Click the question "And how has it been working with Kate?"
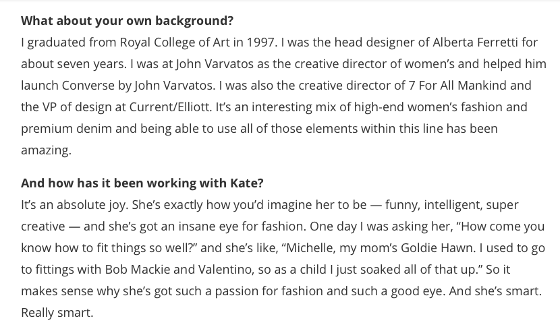 142,183
